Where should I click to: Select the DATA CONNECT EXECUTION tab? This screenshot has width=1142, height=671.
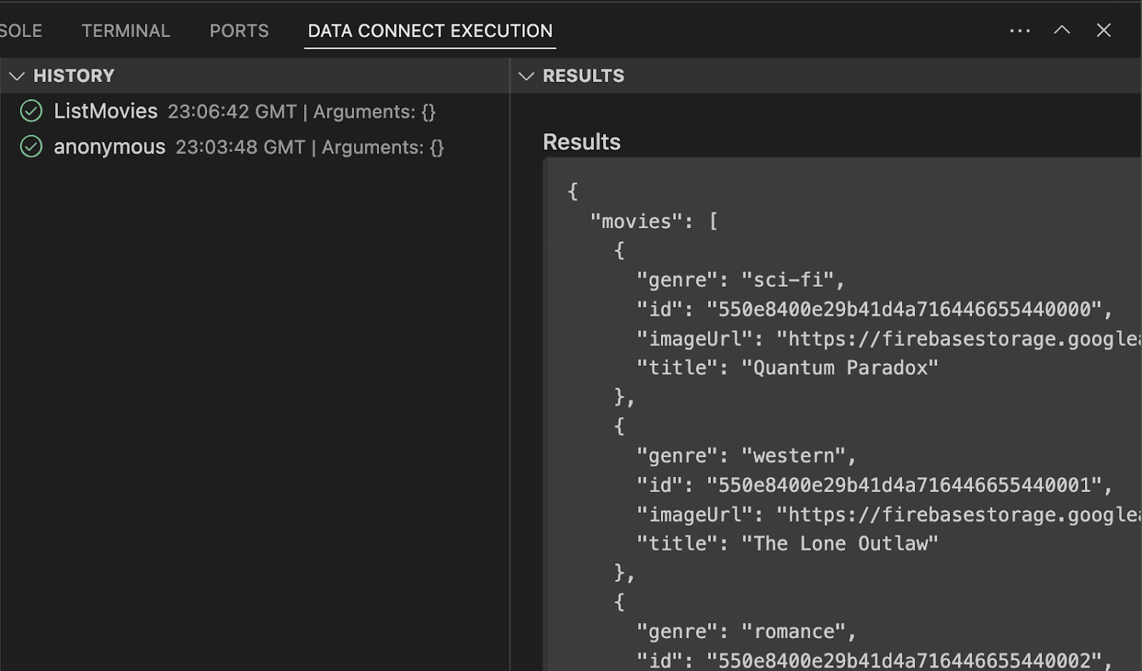(x=430, y=31)
